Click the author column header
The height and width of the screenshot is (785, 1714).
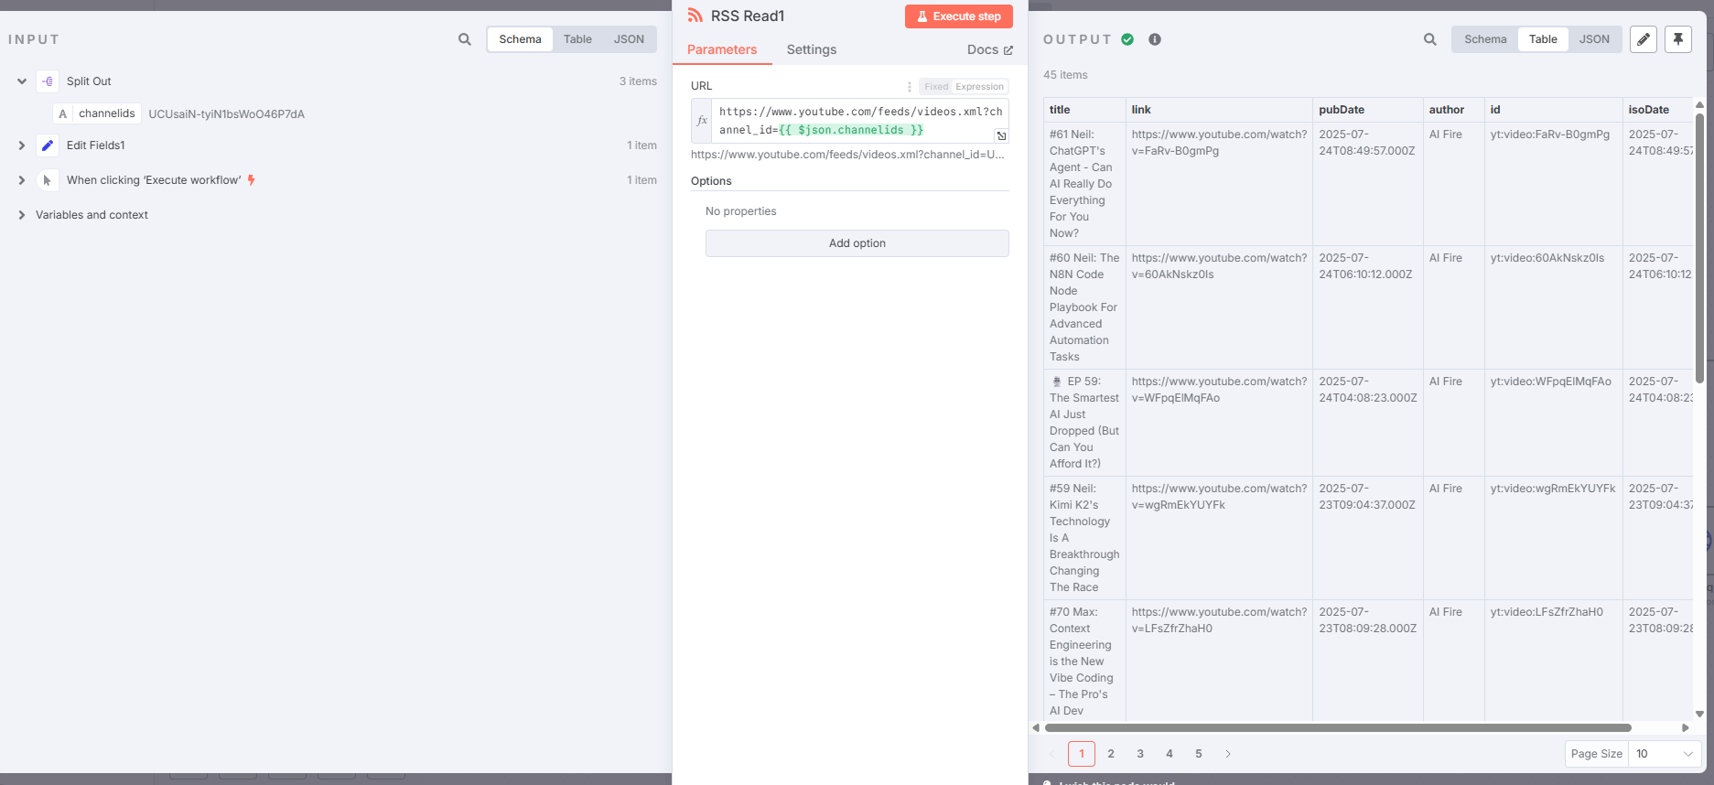[1453, 110]
